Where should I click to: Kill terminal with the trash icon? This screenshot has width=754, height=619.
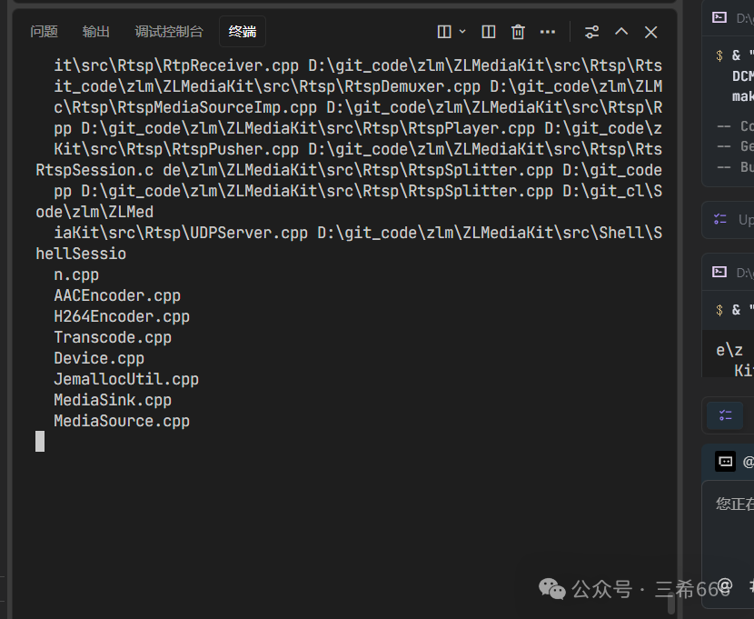pos(518,32)
